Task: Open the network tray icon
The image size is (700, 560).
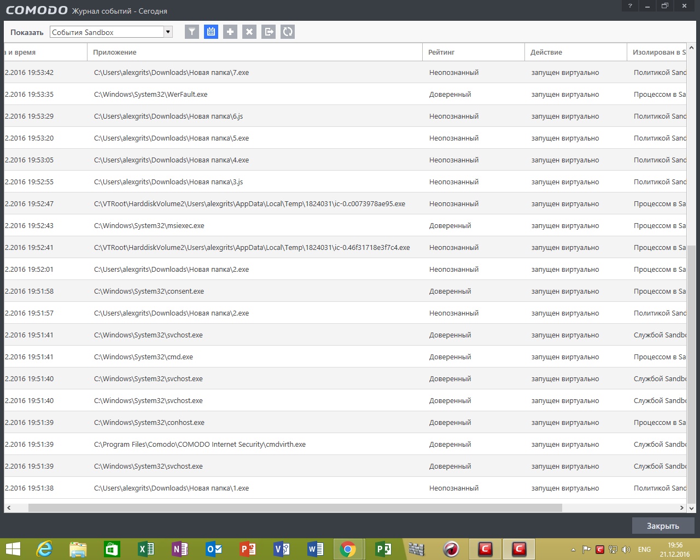Action: click(613, 550)
